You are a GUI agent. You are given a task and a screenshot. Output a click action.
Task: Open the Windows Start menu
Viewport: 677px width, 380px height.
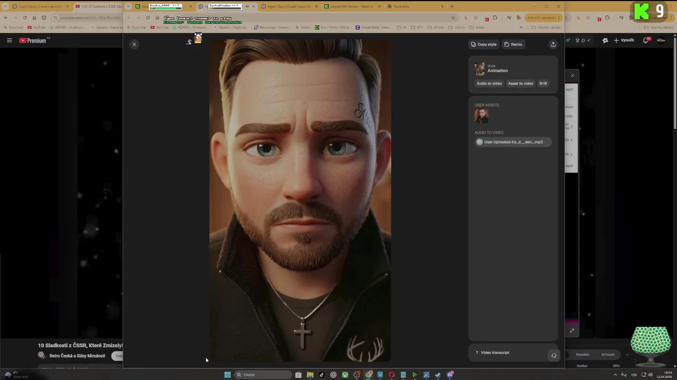coord(227,375)
